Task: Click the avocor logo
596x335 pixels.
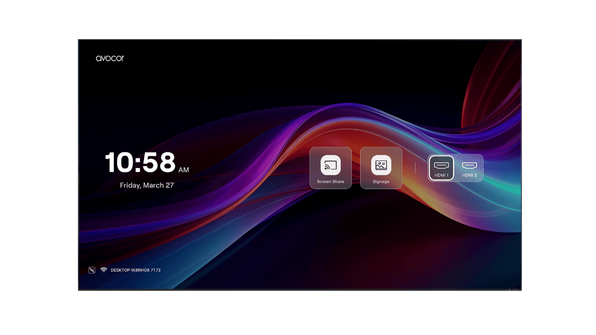Action: coord(110,58)
